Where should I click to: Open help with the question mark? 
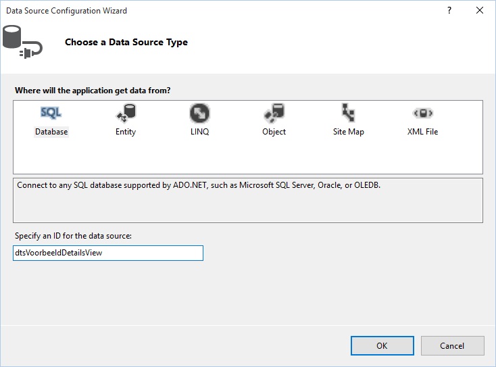click(x=449, y=10)
